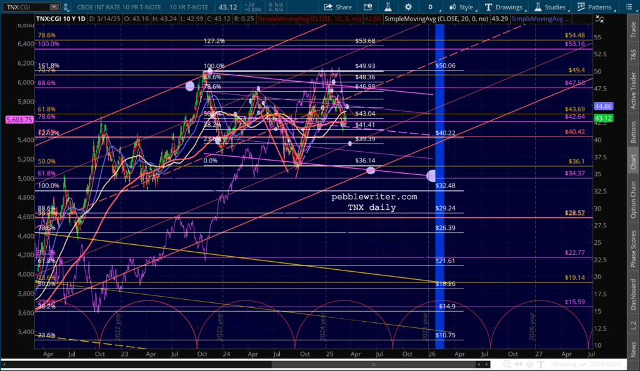Switch to the Phase Scores sidebar tab
Image resolution: width=640 pixels, height=371 pixels.
[633, 249]
